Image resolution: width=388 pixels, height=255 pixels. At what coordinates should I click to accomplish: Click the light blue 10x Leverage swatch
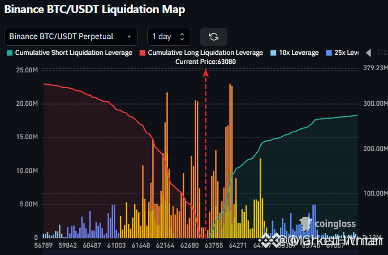point(273,53)
